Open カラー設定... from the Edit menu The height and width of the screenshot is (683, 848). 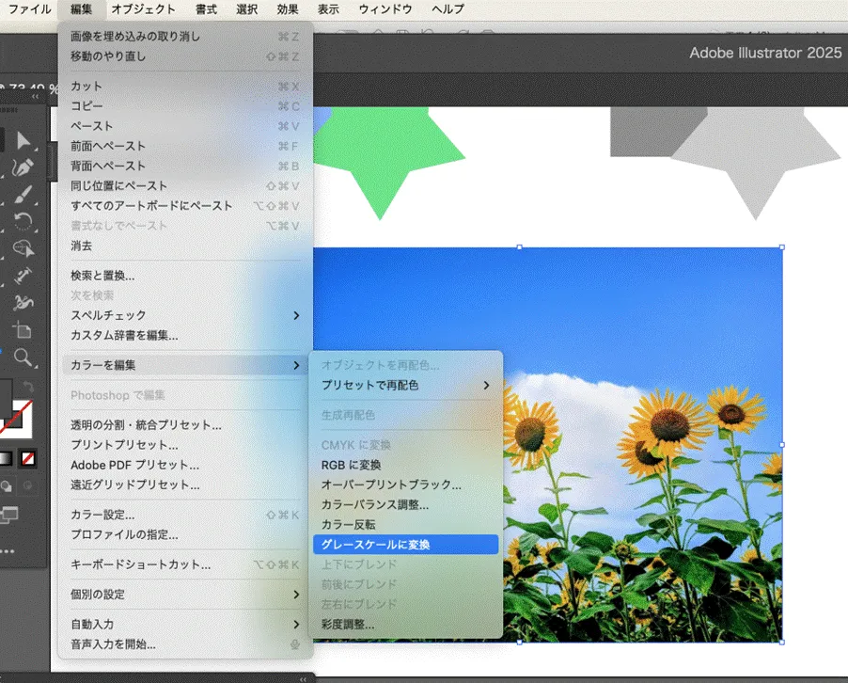click(x=102, y=515)
